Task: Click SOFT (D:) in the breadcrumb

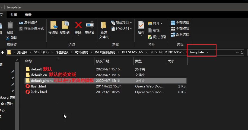Action: (x=41, y=52)
